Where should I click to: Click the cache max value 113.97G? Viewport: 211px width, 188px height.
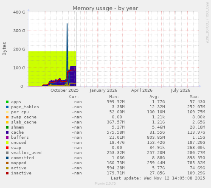196,132
